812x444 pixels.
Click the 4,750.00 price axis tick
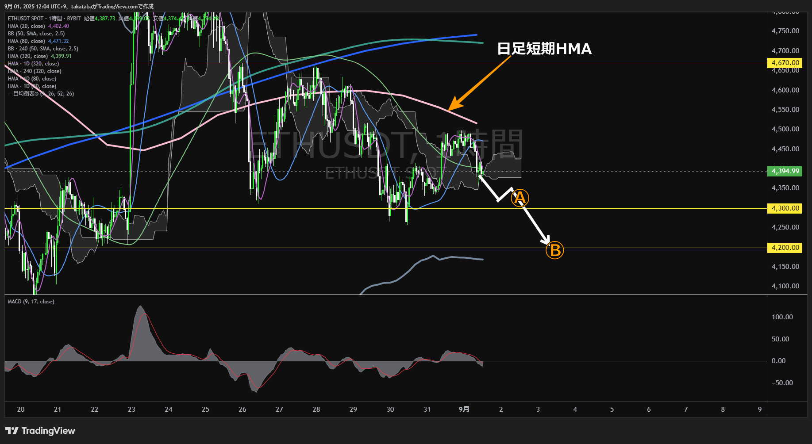tap(785, 31)
